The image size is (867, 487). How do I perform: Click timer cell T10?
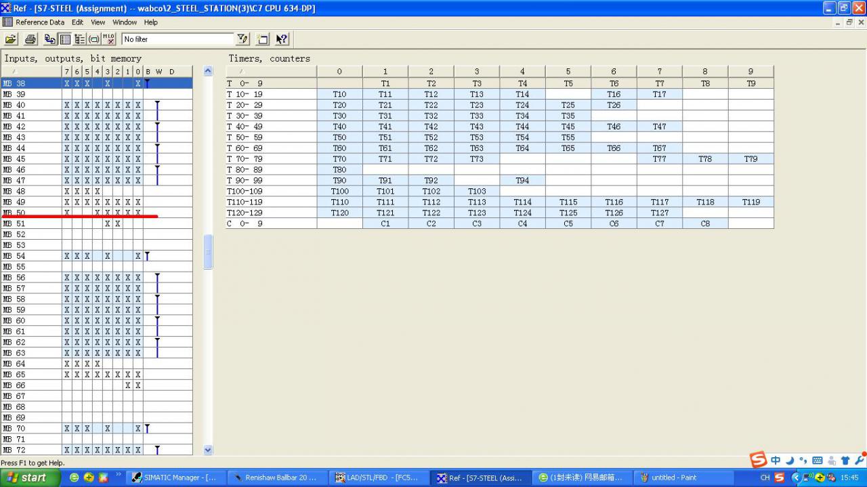pos(339,94)
